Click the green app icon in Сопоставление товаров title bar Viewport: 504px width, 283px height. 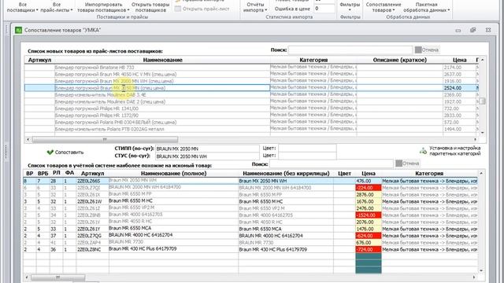pyautogui.click(x=19, y=30)
